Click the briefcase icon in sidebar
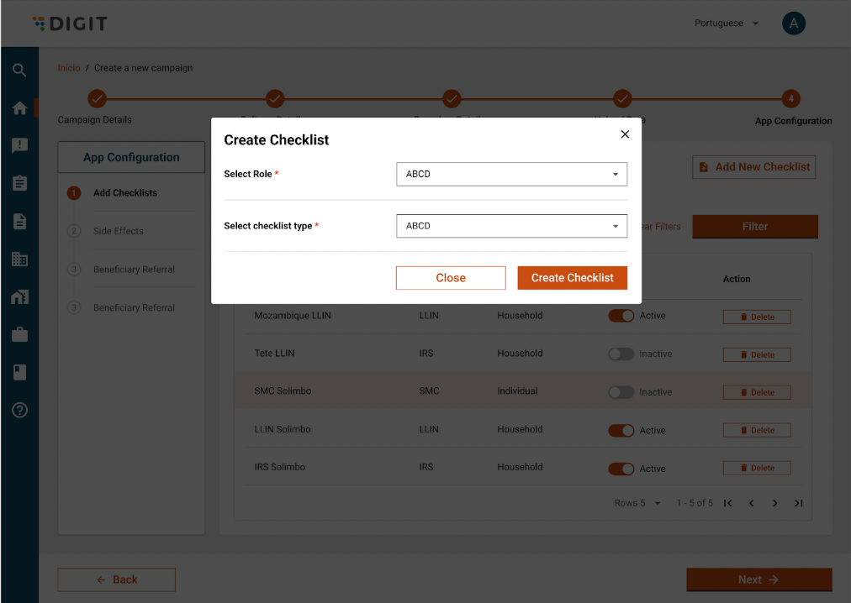Screen dimensions: 851x603 [19, 335]
